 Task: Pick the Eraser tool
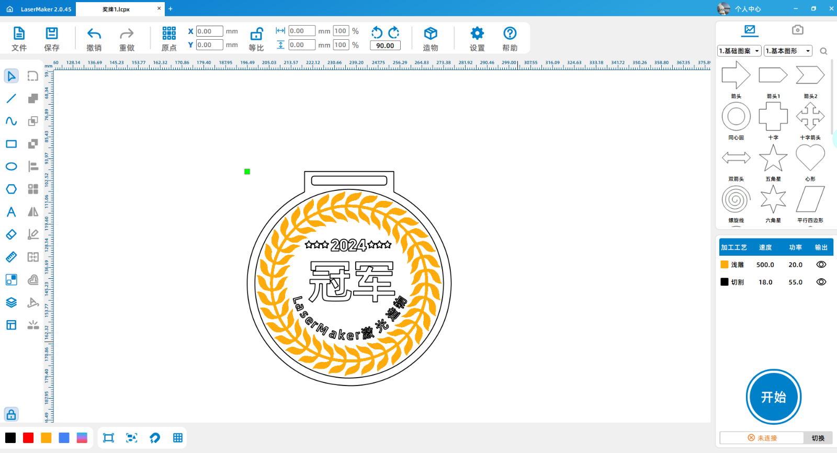11,234
